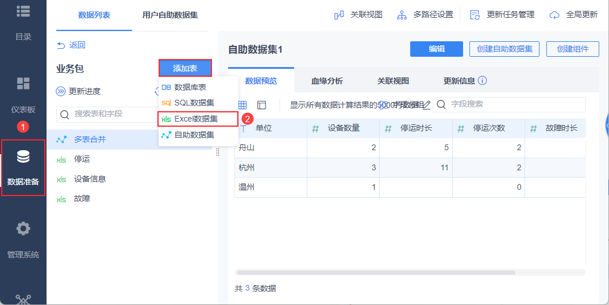Click the # type icon of 设备数量
The height and width of the screenshot is (305, 609).
click(x=315, y=128)
